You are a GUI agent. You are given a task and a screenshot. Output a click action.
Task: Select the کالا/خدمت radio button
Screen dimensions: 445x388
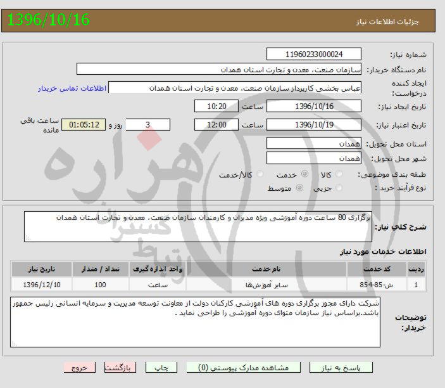tap(260, 174)
